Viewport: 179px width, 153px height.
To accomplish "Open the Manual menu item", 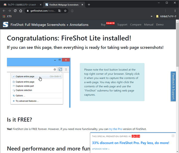I will pos(149,25).
